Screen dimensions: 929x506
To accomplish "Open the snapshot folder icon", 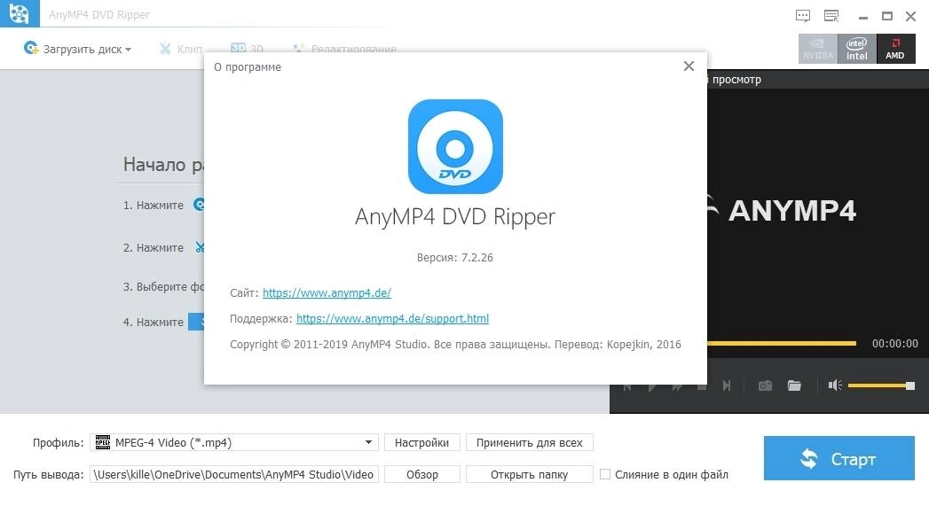I will tap(794, 385).
